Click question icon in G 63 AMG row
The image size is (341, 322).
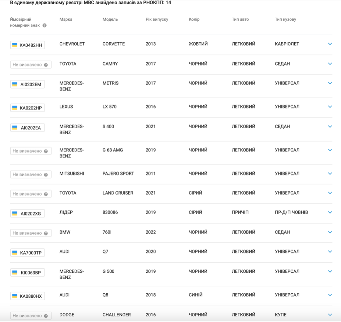(x=46, y=151)
